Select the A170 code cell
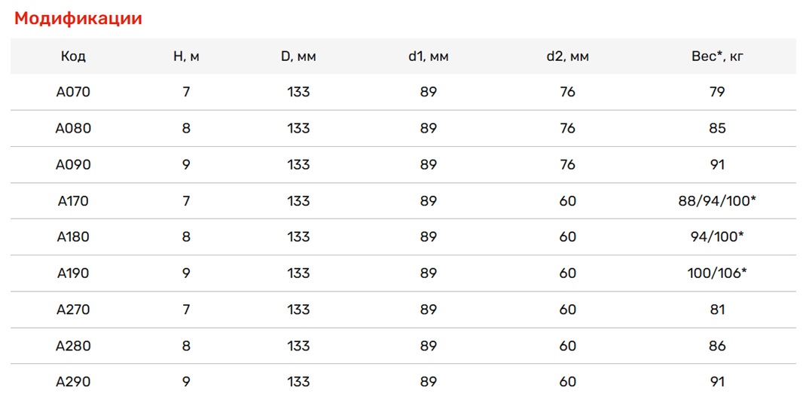803x397 pixels. coord(73,200)
